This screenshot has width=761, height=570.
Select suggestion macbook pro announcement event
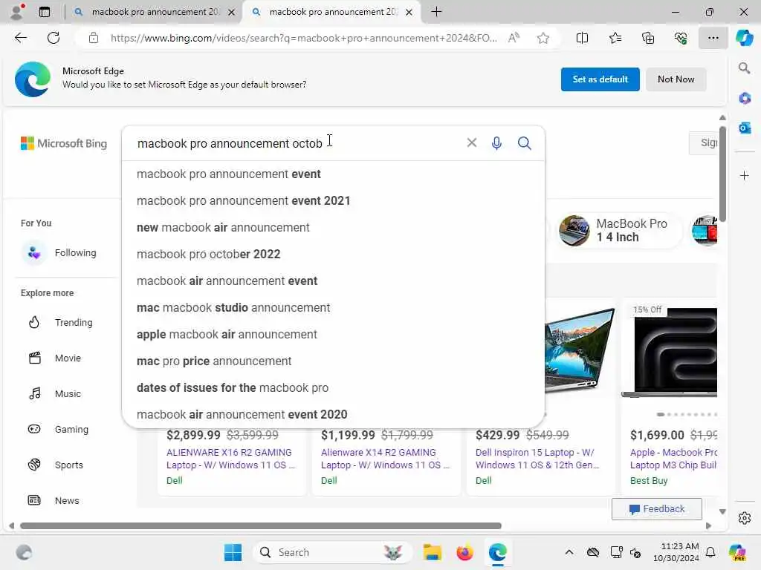[x=333, y=174]
